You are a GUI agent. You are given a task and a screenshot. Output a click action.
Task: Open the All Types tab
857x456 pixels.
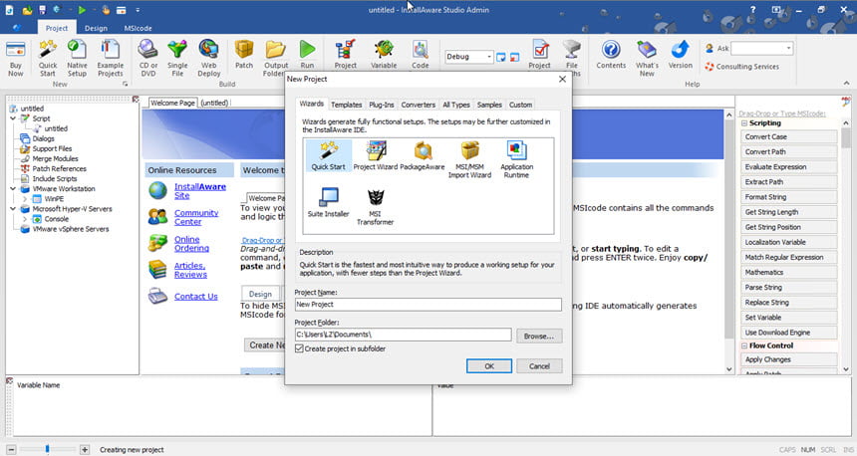coord(456,105)
